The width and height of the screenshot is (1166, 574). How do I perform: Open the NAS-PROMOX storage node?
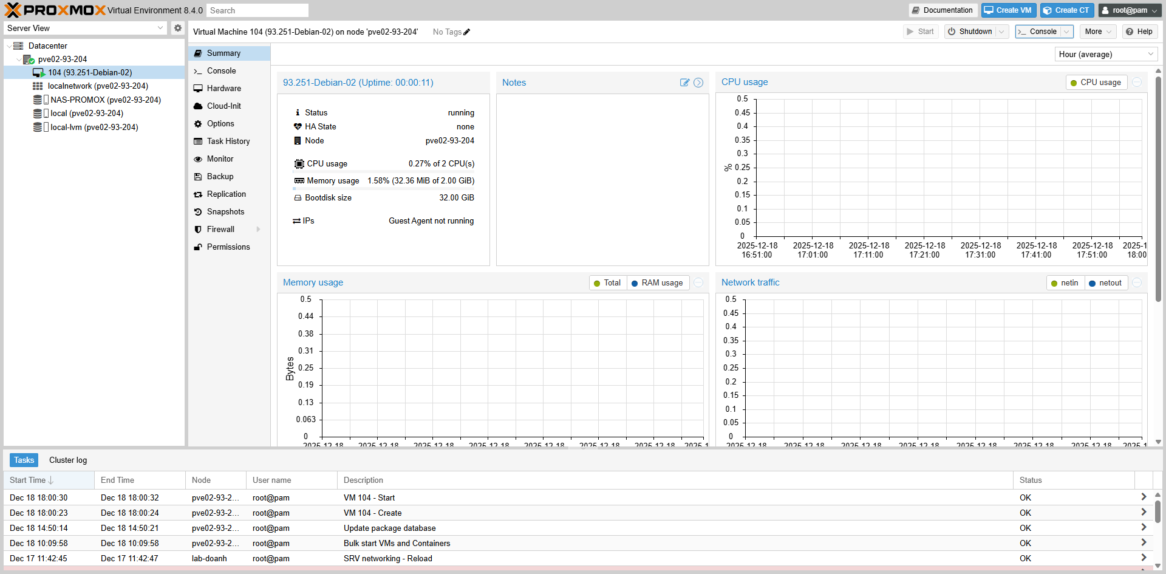coord(105,100)
